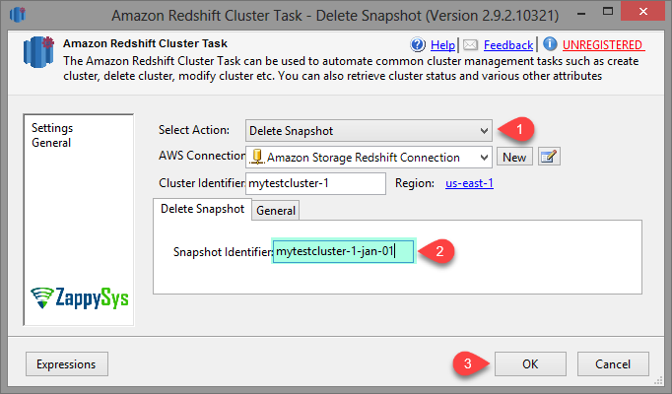672x394 pixels.
Task: Click the 'Snapshot Identifier:' label
Action: click(x=223, y=252)
